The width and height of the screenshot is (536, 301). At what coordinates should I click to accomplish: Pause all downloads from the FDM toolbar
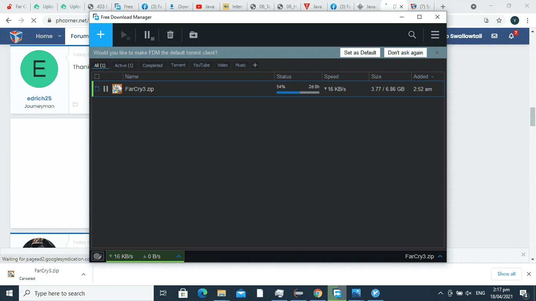(149, 35)
